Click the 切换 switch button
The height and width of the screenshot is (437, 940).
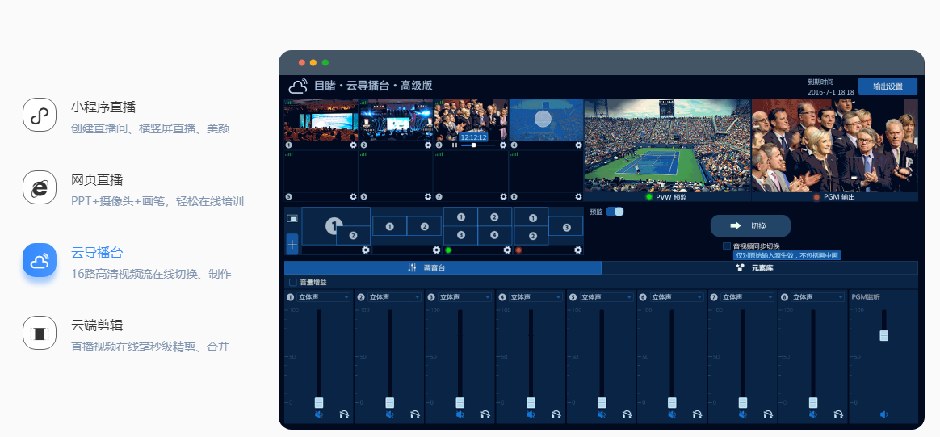750,226
